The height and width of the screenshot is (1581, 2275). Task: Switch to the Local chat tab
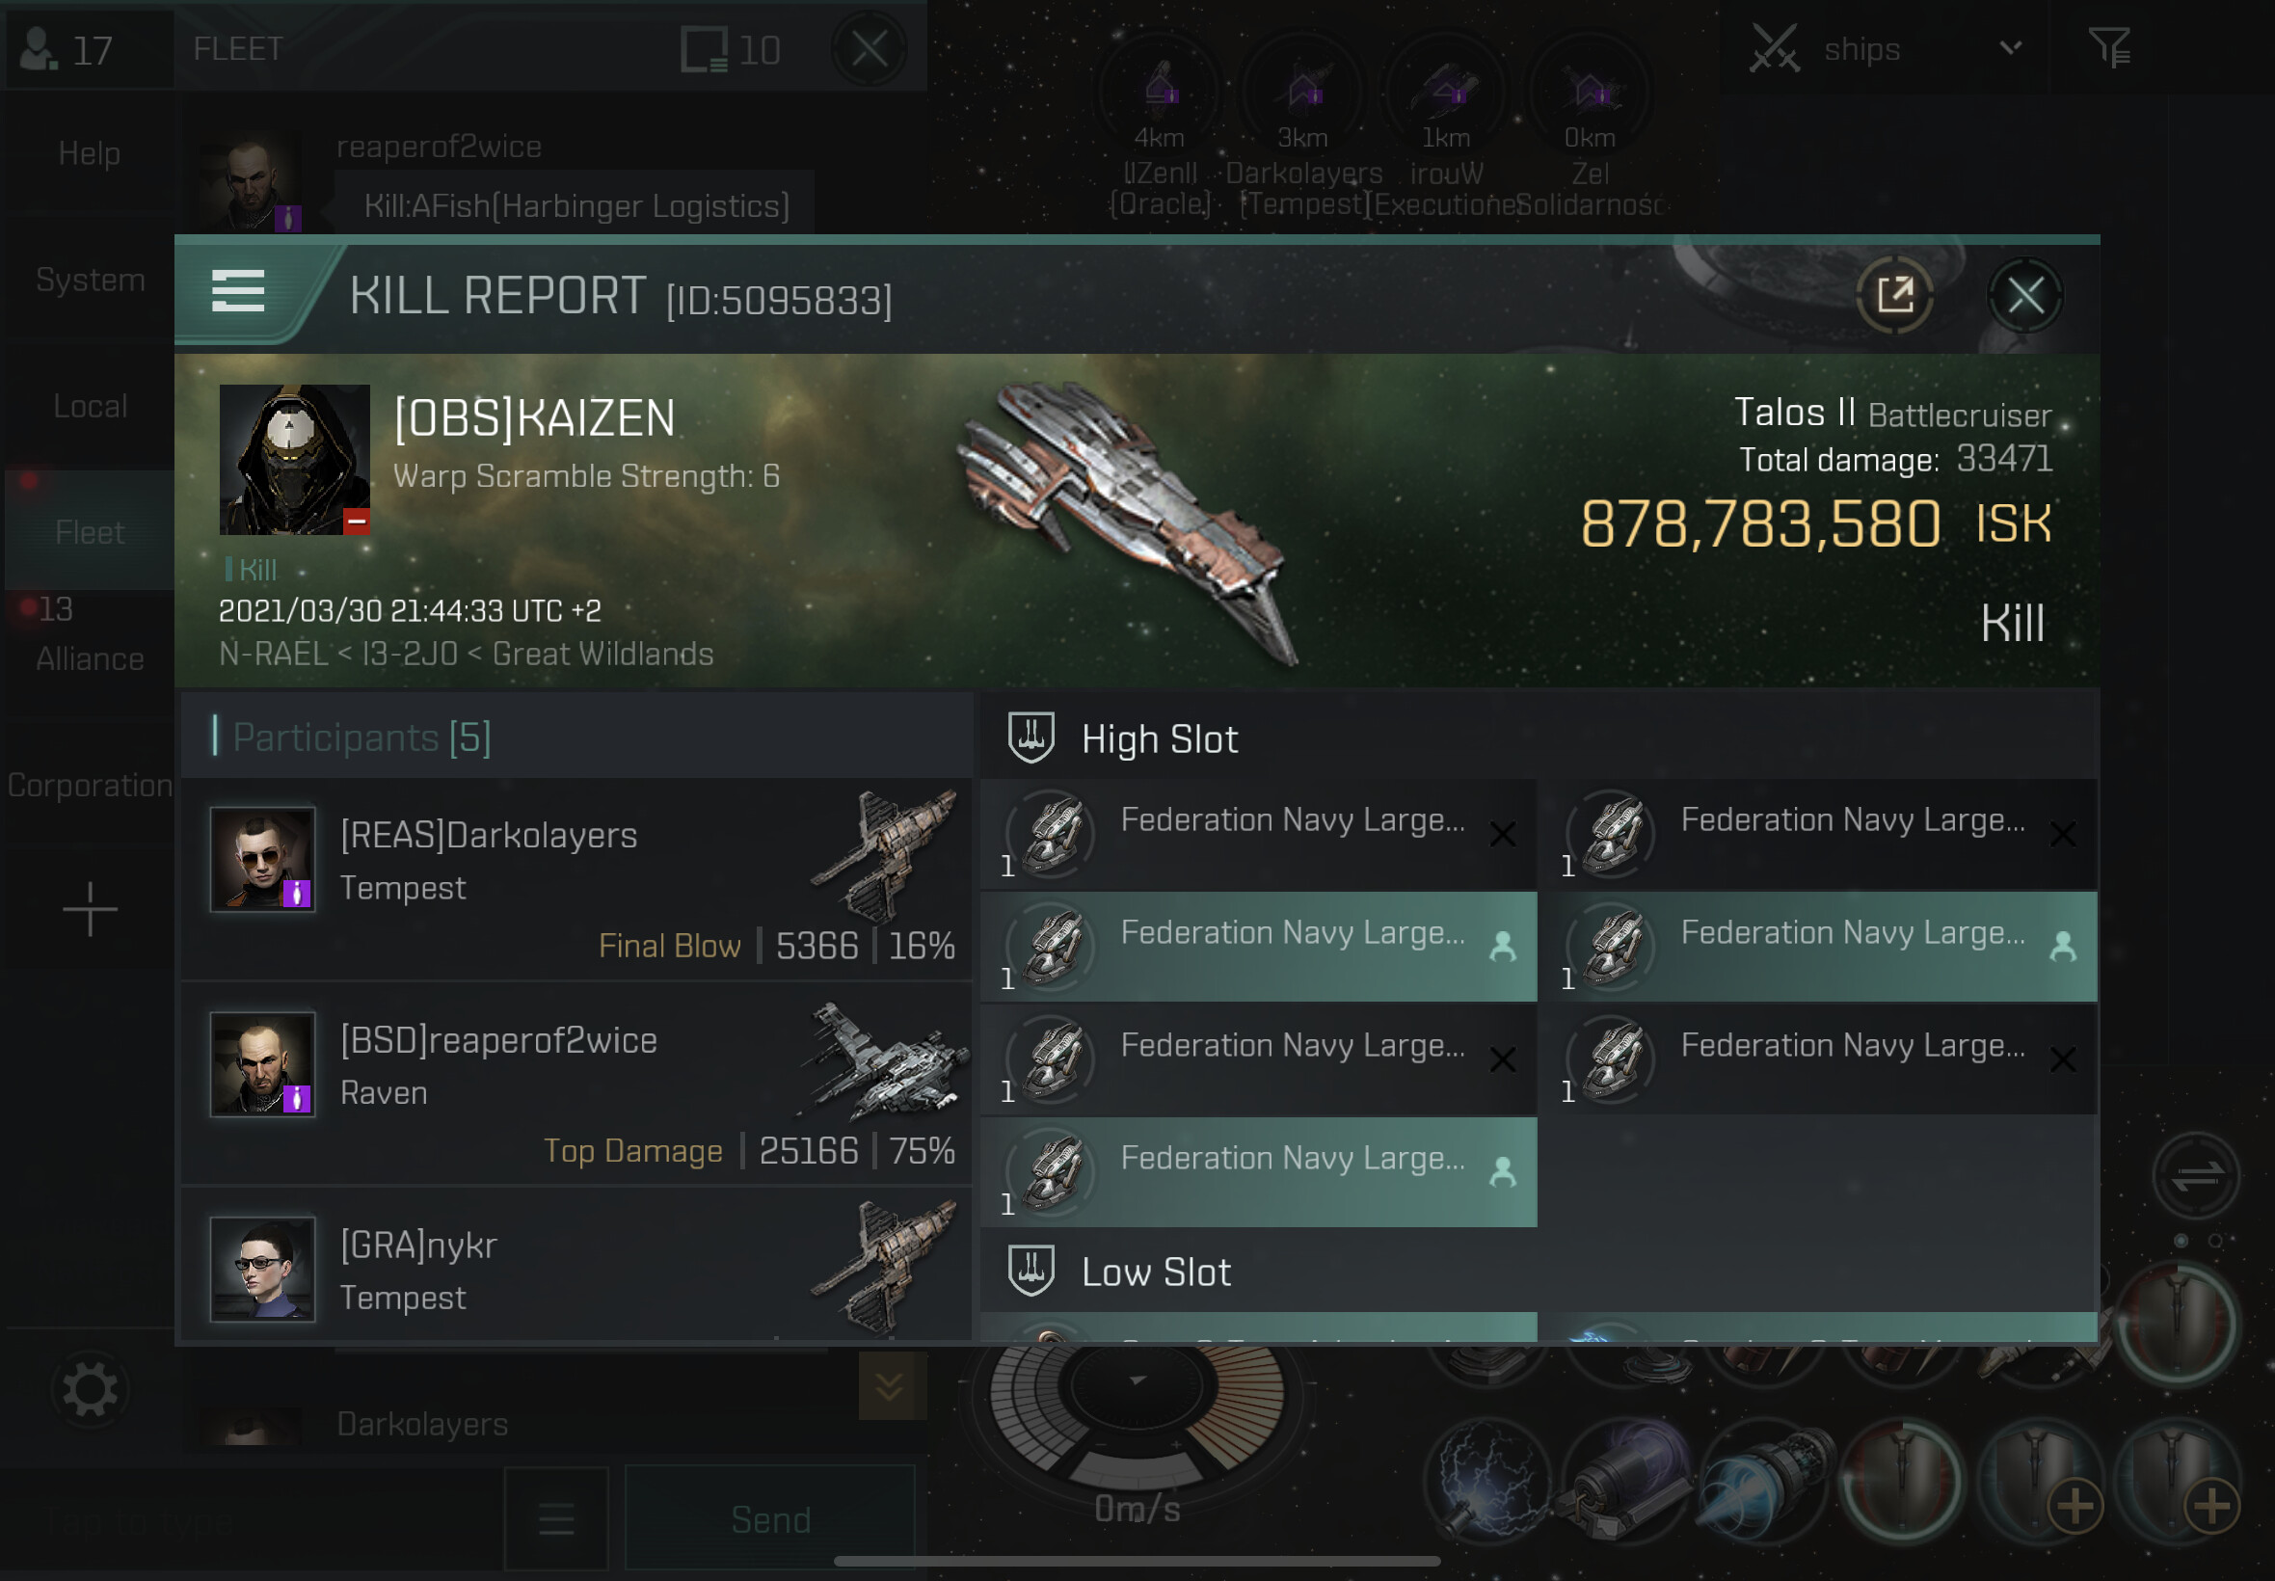[90, 406]
